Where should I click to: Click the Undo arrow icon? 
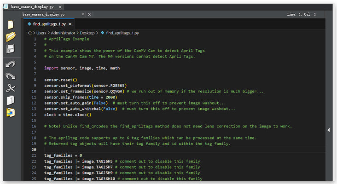10,64
